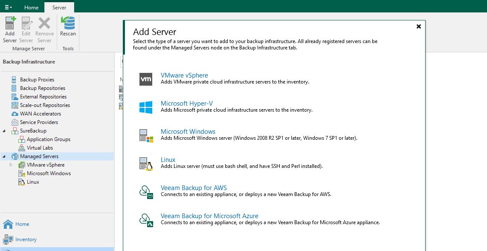Viewport: 487px width, 251px height.
Task: Select the Server ribbon tab
Action: [x=59, y=8]
